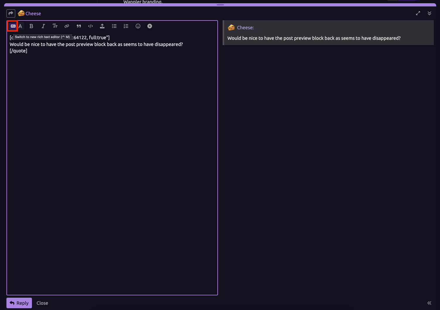Click the reply-type arrow button beside Cheese
This screenshot has height=310, width=440.
click(11, 13)
